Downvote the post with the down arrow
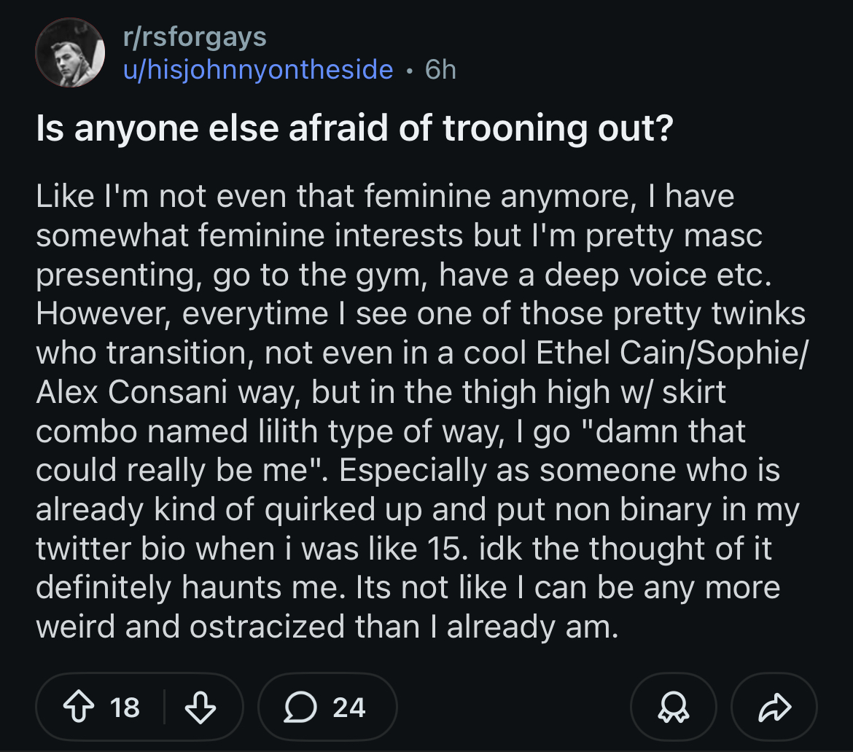Viewport: 853px width, 752px height. 201,707
